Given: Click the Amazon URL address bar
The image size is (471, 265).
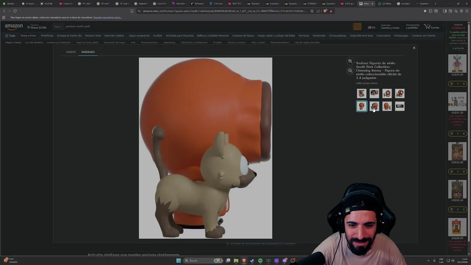Looking at the screenshot, I should pos(224,11).
